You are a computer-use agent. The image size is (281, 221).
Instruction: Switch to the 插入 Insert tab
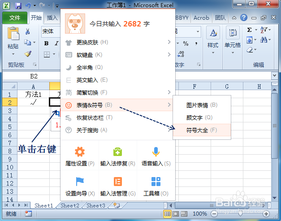[52, 18]
